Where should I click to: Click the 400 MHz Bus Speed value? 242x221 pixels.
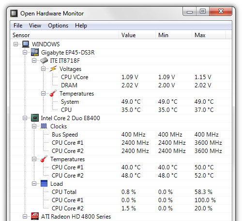[x=133, y=135]
